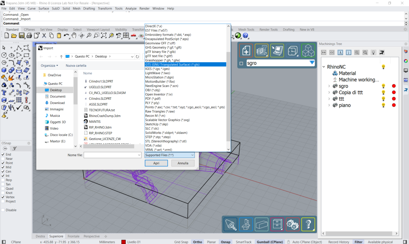
Task: Enable the Quad osnap checkbox
Action: pos(3,188)
